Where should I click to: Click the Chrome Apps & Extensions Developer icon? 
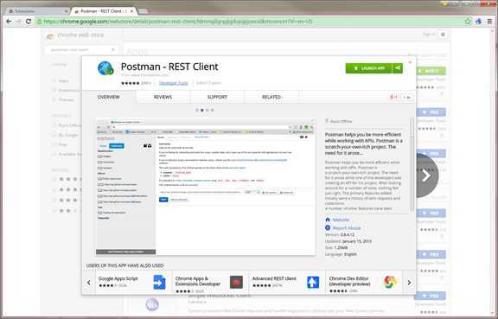[236, 282]
